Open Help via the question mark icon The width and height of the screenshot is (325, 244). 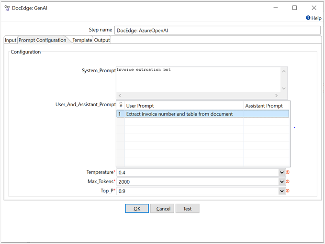308,18
